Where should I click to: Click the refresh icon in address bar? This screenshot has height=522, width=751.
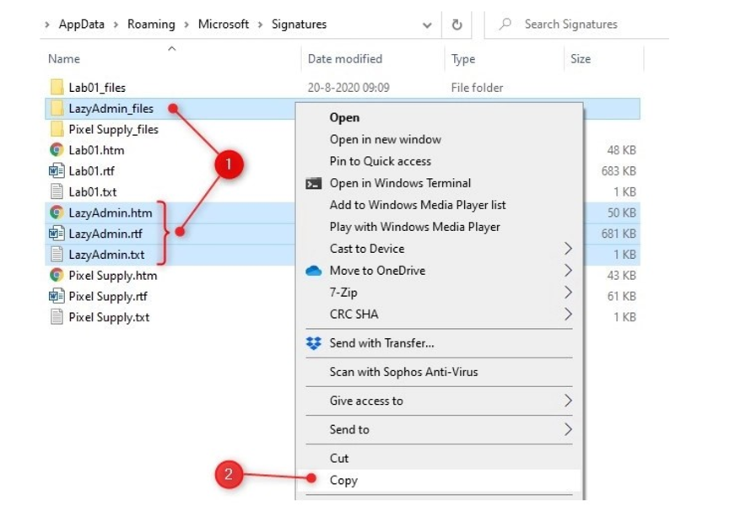(x=457, y=24)
